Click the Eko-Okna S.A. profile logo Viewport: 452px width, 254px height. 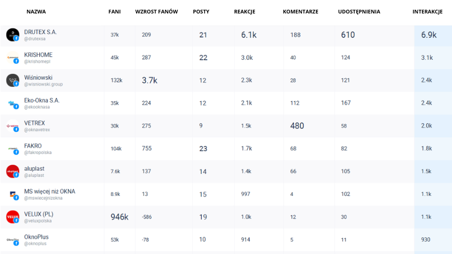point(12,103)
